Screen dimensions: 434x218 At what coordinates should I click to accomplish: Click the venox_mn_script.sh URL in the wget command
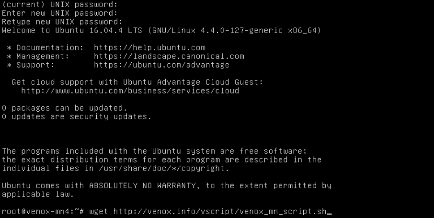coord(212,211)
